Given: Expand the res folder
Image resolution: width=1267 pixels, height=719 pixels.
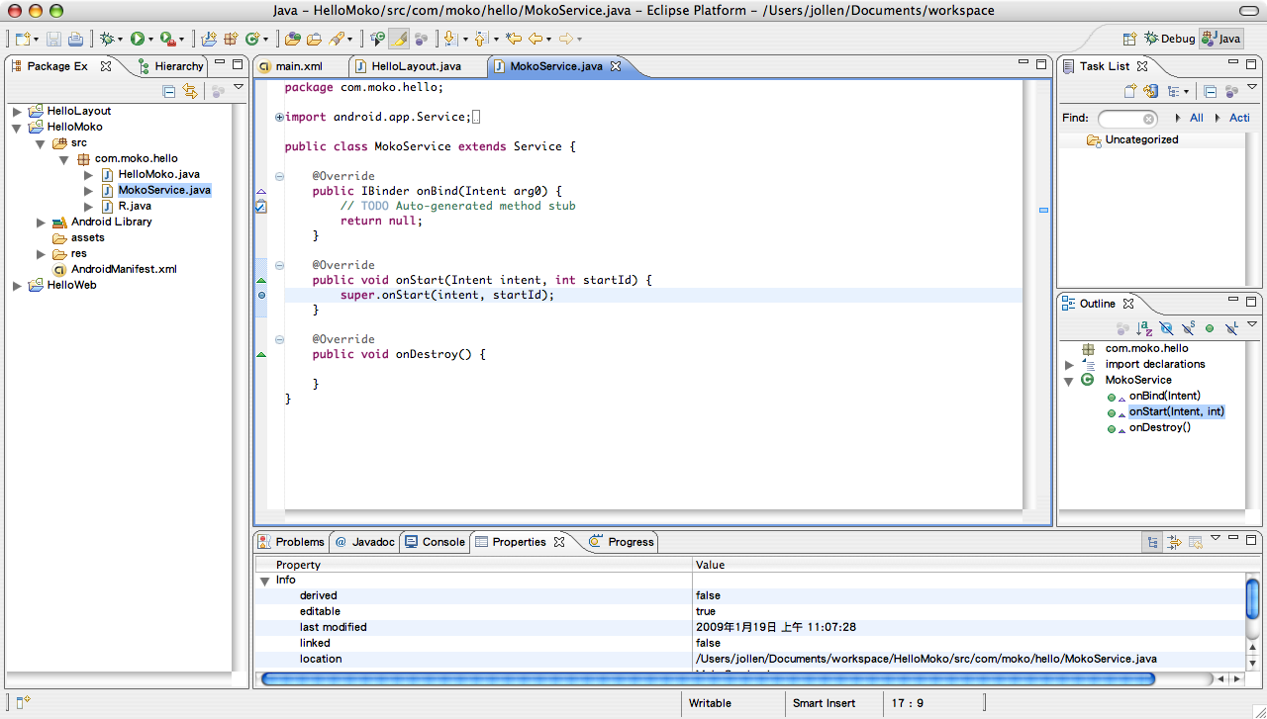Looking at the screenshot, I should click(x=41, y=253).
